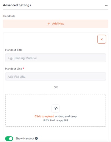Click the plus icon beside Add New
This screenshot has width=111, height=142.
tap(49, 24)
